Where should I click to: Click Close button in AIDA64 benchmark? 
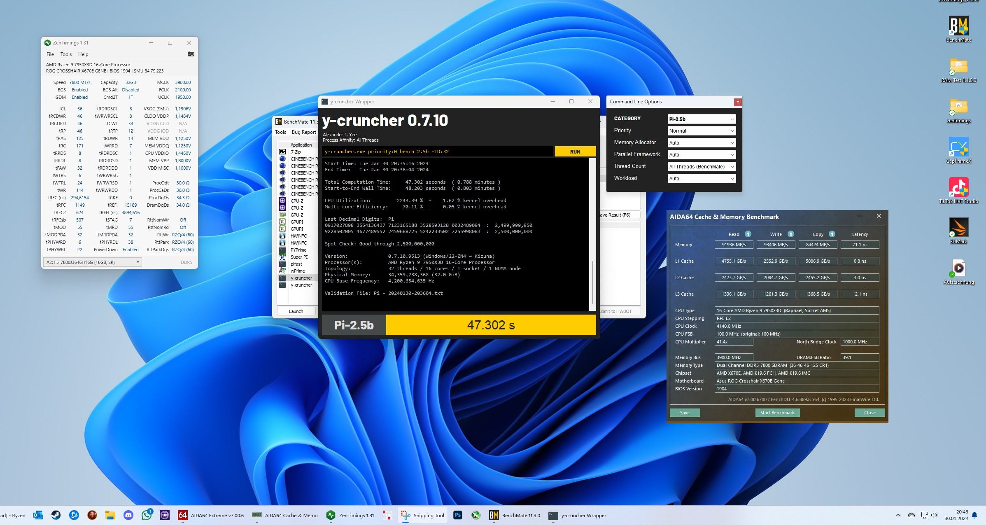click(869, 413)
